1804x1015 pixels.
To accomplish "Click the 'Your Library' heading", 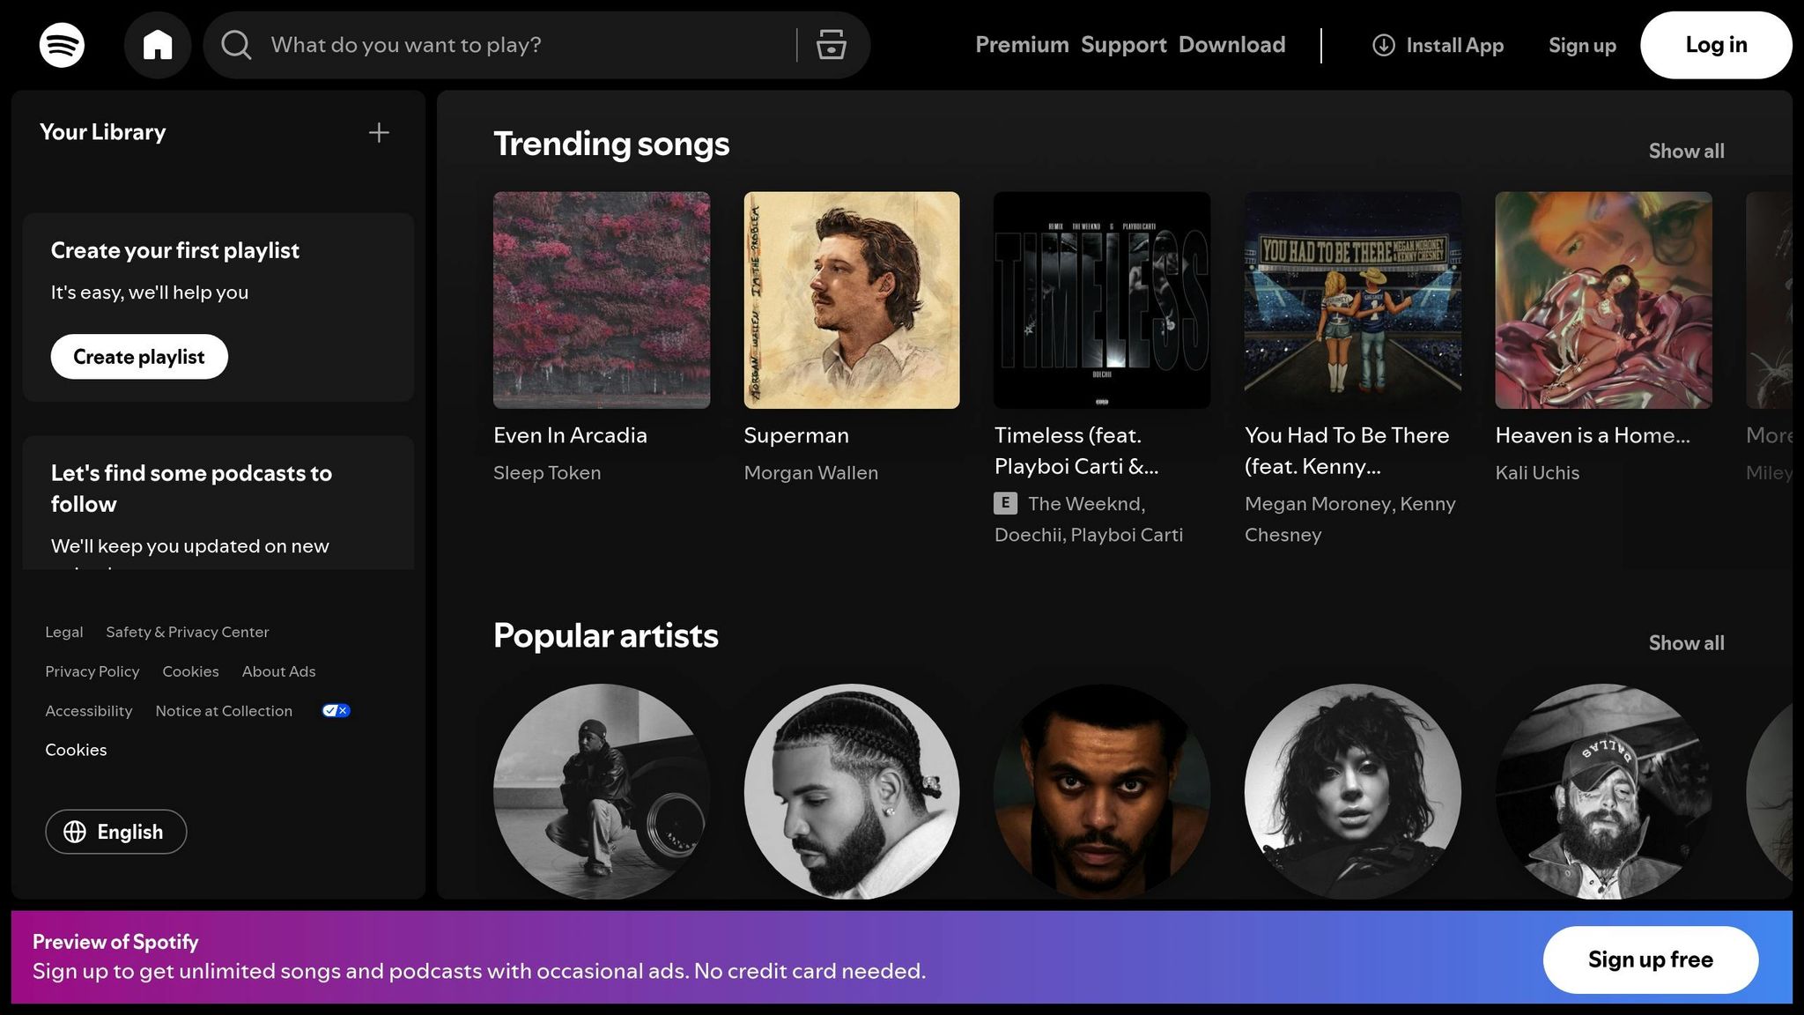I will click(x=102, y=132).
